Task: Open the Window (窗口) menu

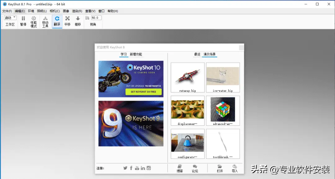Action: pos(101,11)
